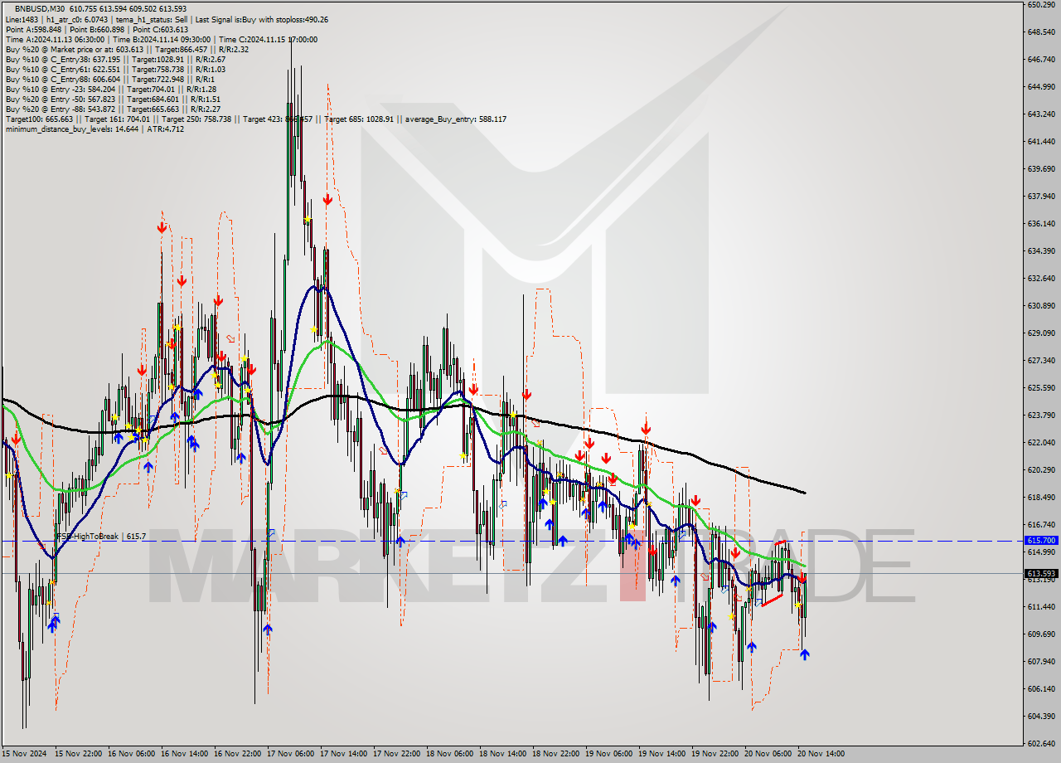This screenshot has width=1061, height=763.
Task: Select the 'Line:1483' indicator status line
Action: 167,19
